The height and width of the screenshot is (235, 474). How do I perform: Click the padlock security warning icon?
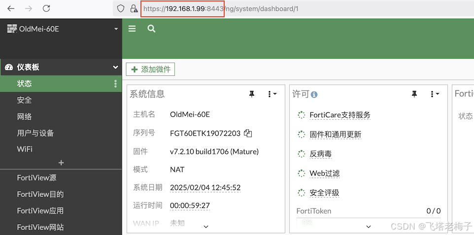point(134,8)
